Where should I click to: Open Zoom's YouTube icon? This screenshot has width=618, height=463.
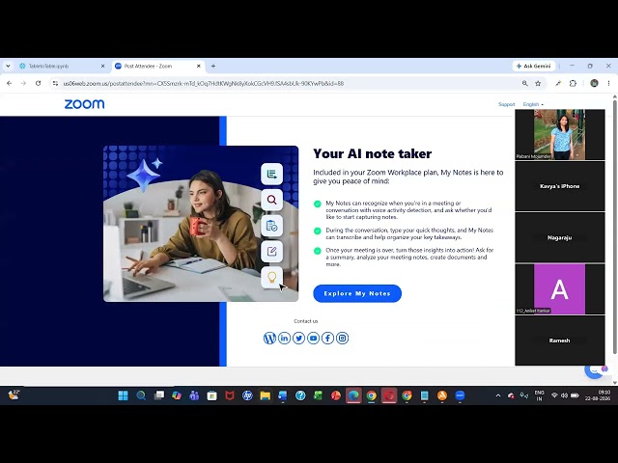point(313,338)
